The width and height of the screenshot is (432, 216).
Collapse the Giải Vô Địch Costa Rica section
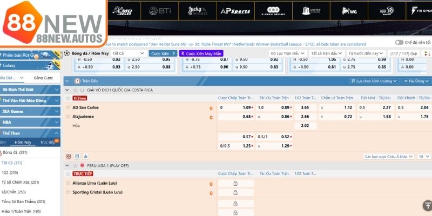point(67,89)
